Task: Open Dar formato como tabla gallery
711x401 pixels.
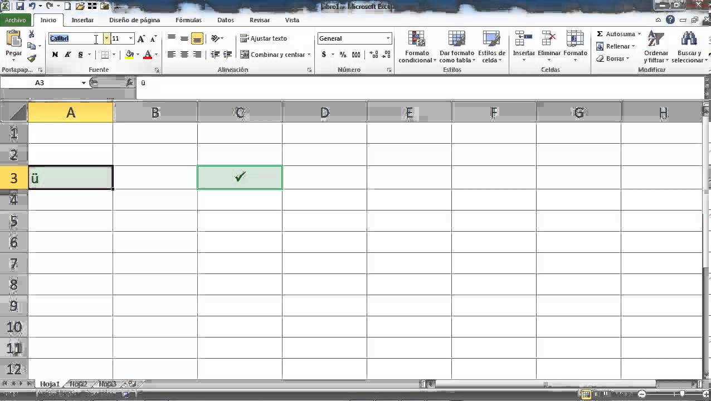Action: click(x=457, y=47)
